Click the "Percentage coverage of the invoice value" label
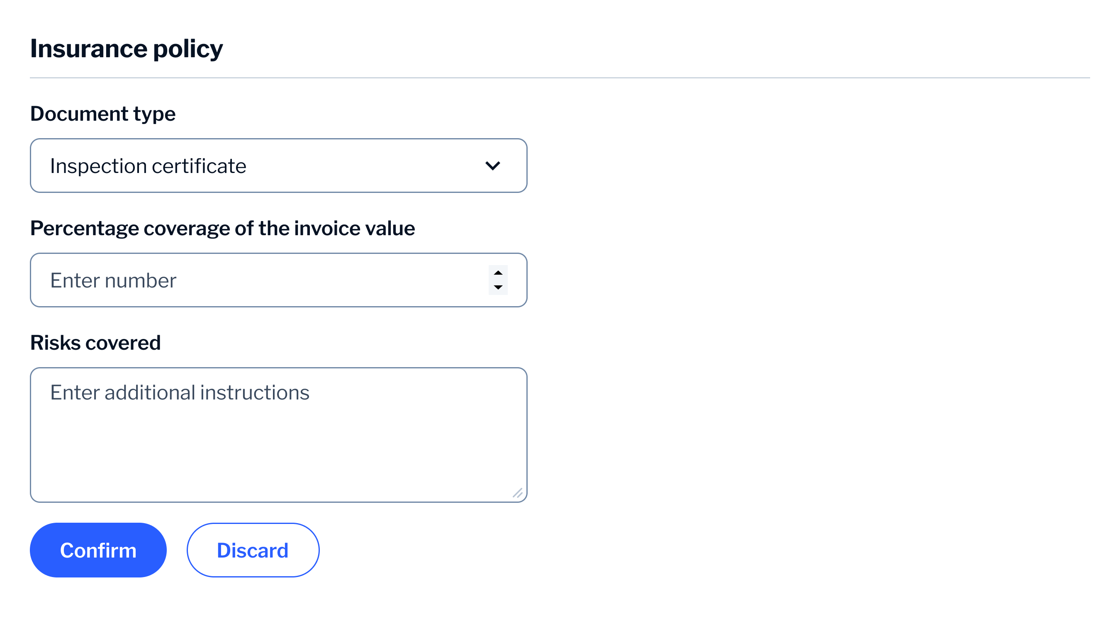The width and height of the screenshot is (1120, 626). (222, 228)
